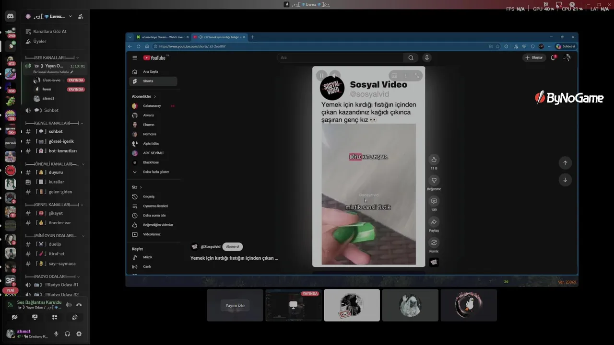Open Kanallara Göz At

(50, 31)
